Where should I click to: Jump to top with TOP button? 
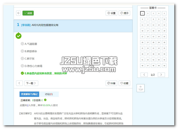point(141,88)
